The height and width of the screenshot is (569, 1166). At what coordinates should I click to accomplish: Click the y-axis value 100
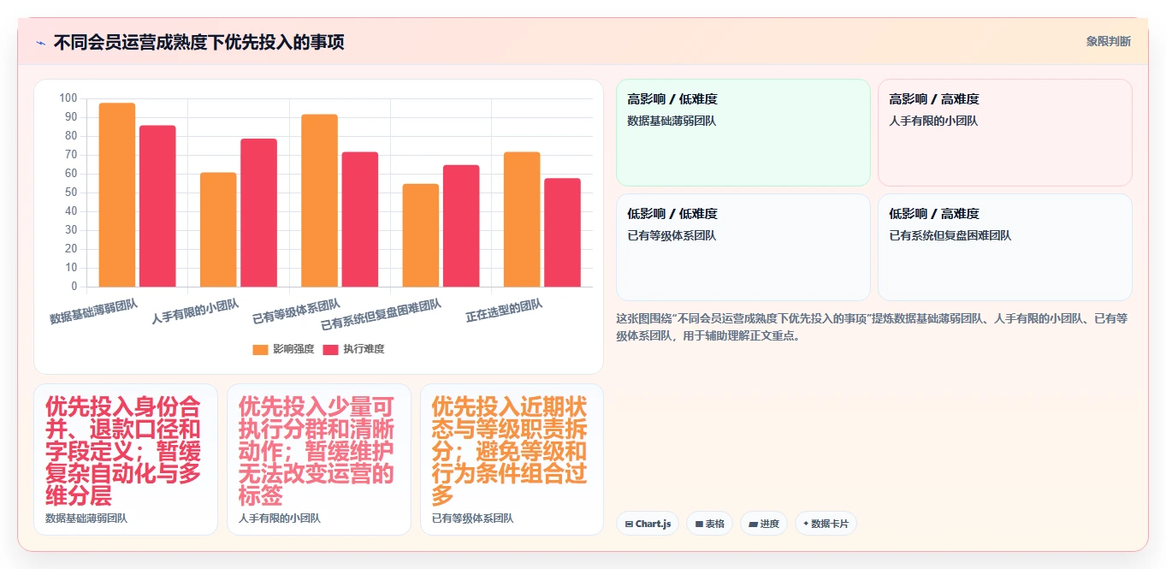click(68, 98)
